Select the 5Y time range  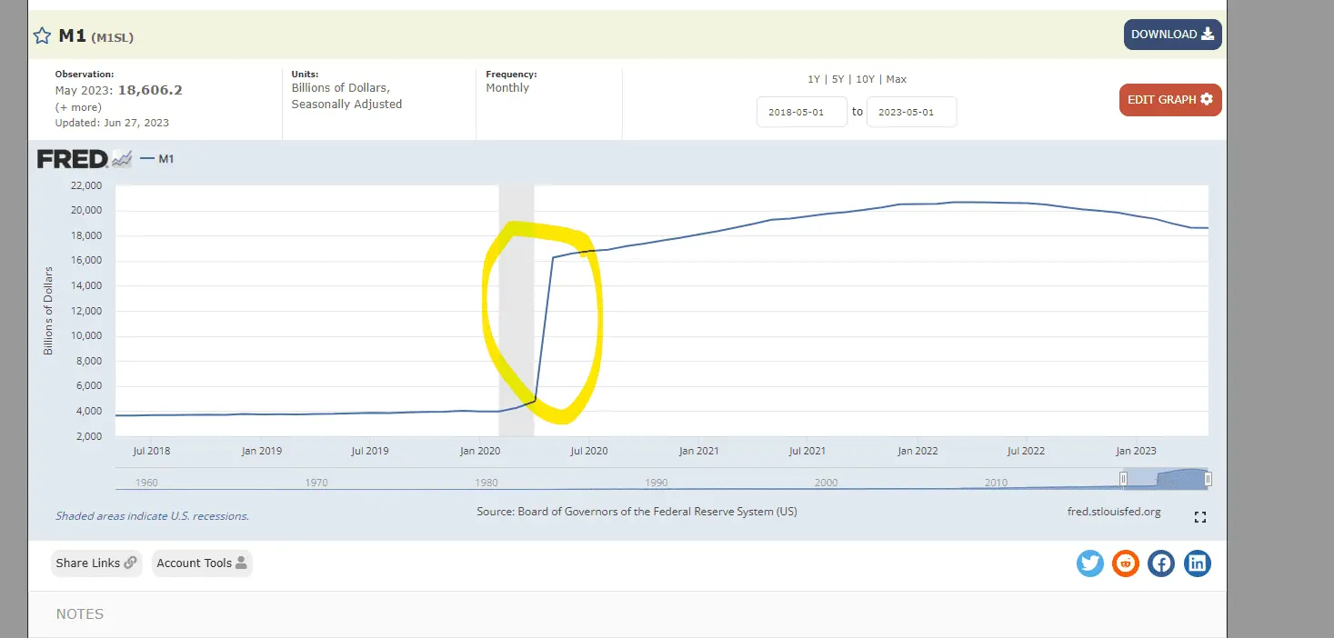pos(838,79)
